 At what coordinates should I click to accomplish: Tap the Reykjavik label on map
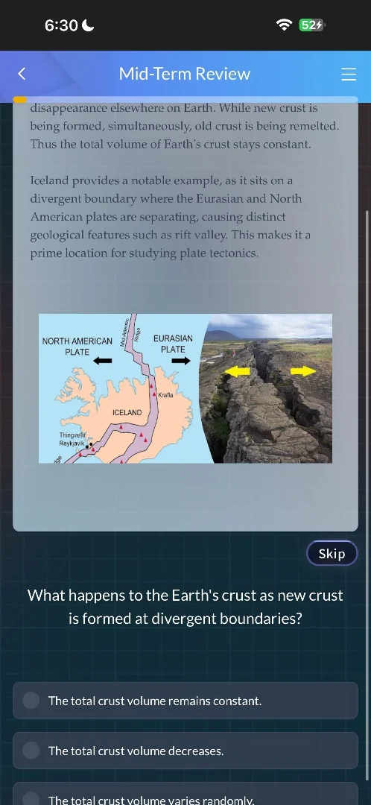(72, 443)
